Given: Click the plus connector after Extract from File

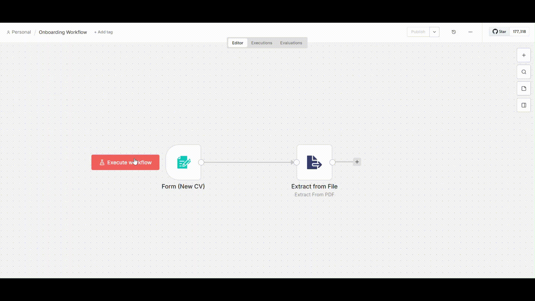Looking at the screenshot, I should [357, 162].
